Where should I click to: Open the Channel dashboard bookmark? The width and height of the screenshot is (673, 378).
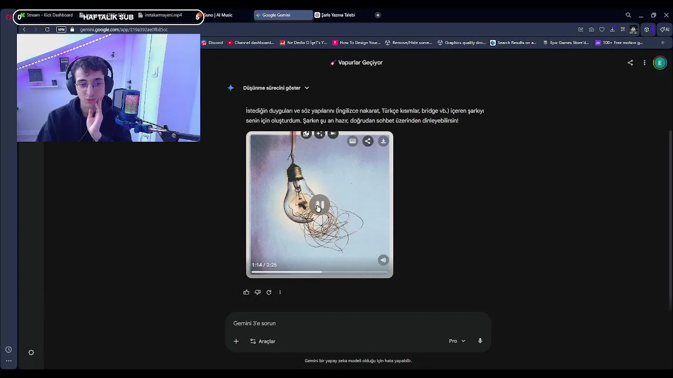click(251, 43)
